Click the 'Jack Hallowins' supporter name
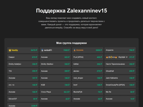 coord(112,78)
